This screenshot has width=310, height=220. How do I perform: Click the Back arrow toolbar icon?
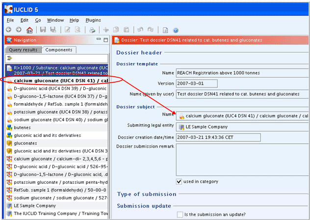(8, 29)
